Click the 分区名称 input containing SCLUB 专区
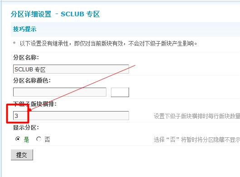Viewport: 240px width, 177px height. point(71,69)
